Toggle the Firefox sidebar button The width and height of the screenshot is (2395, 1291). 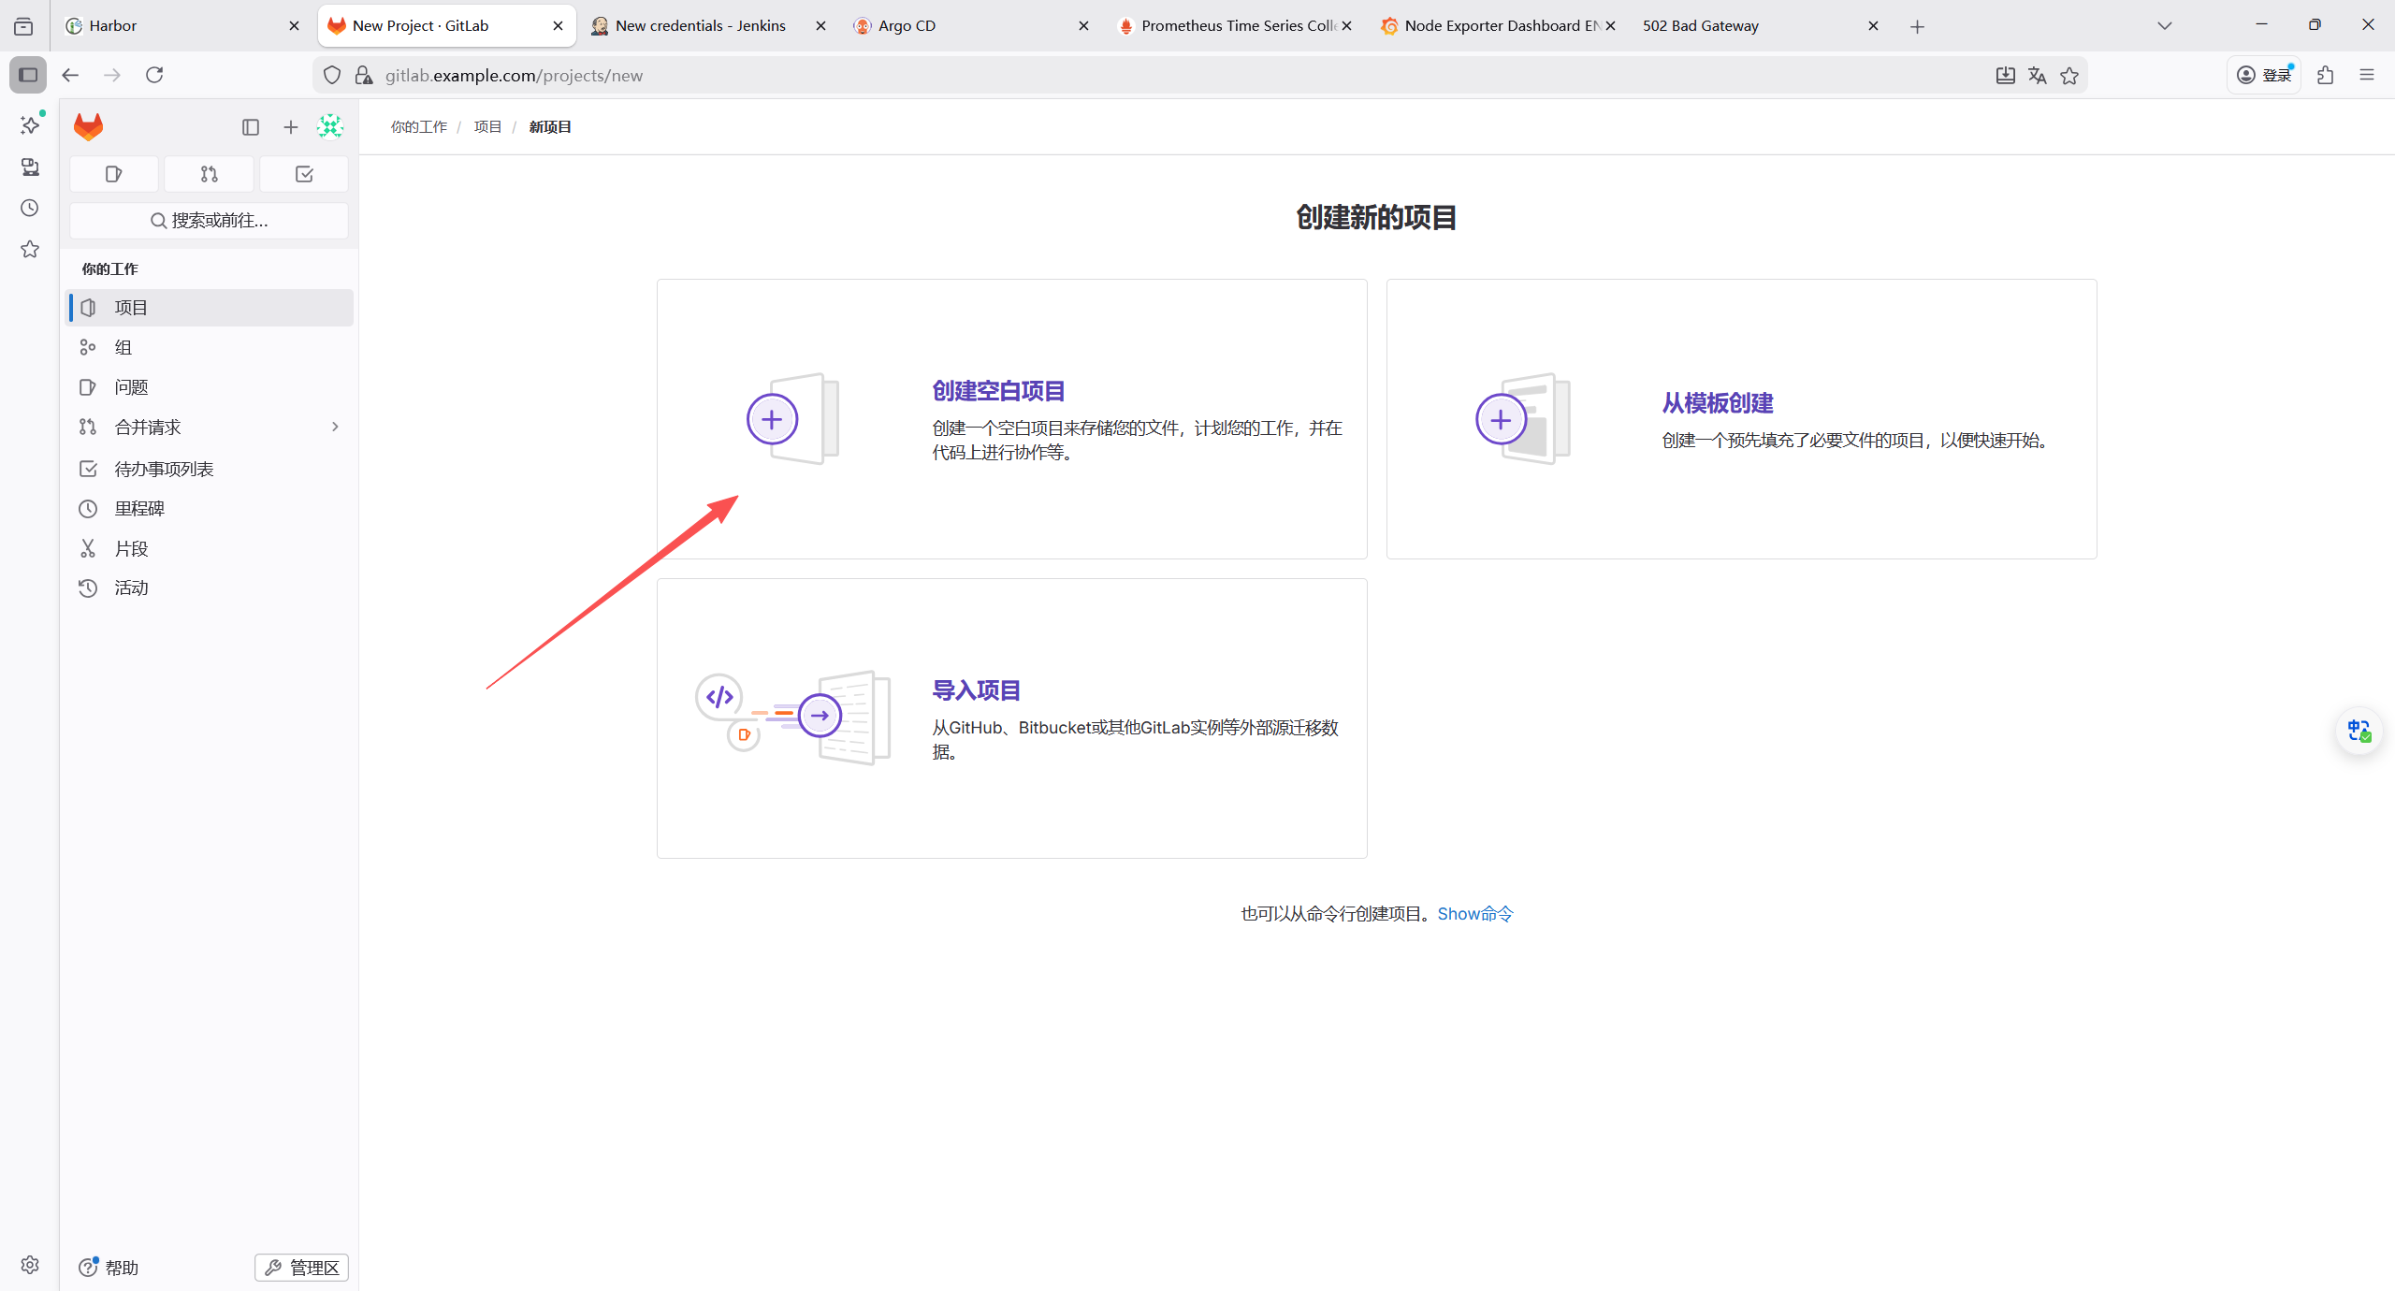pyautogui.click(x=28, y=75)
